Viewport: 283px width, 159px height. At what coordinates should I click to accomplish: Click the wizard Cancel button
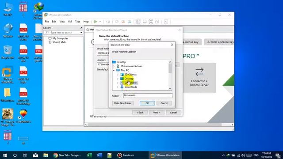(x=173, y=113)
